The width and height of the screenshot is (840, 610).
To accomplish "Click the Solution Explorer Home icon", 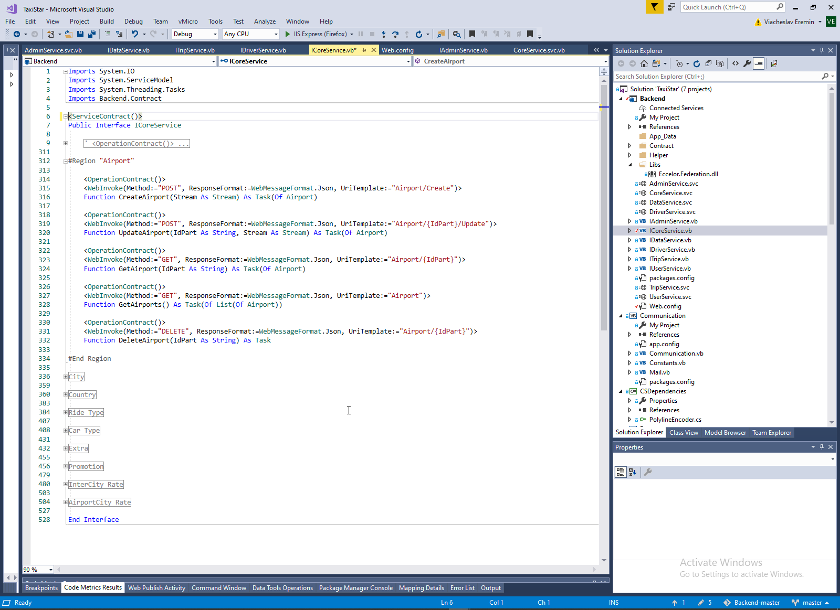I will (x=644, y=63).
